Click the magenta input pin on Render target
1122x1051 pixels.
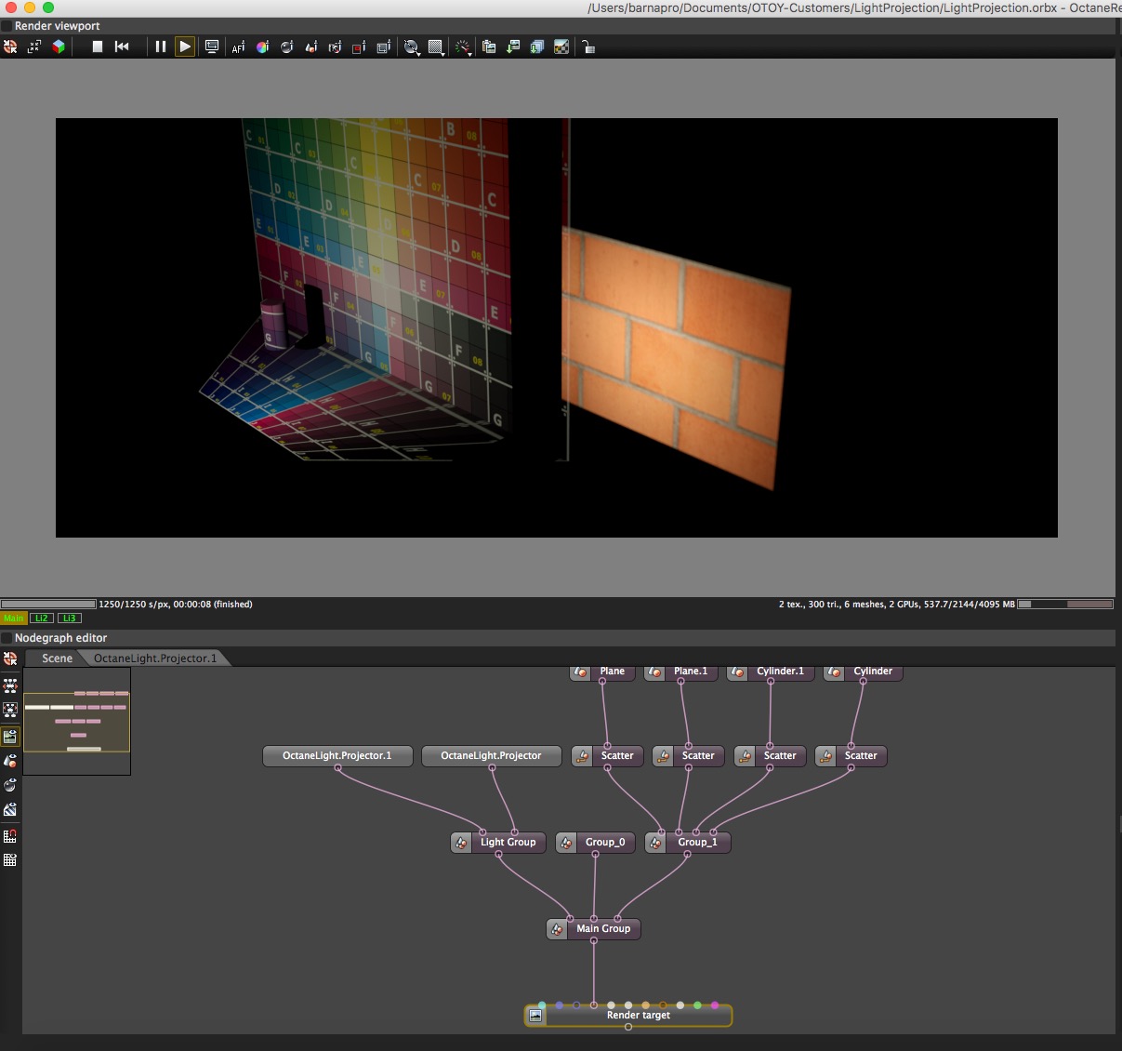715,1004
